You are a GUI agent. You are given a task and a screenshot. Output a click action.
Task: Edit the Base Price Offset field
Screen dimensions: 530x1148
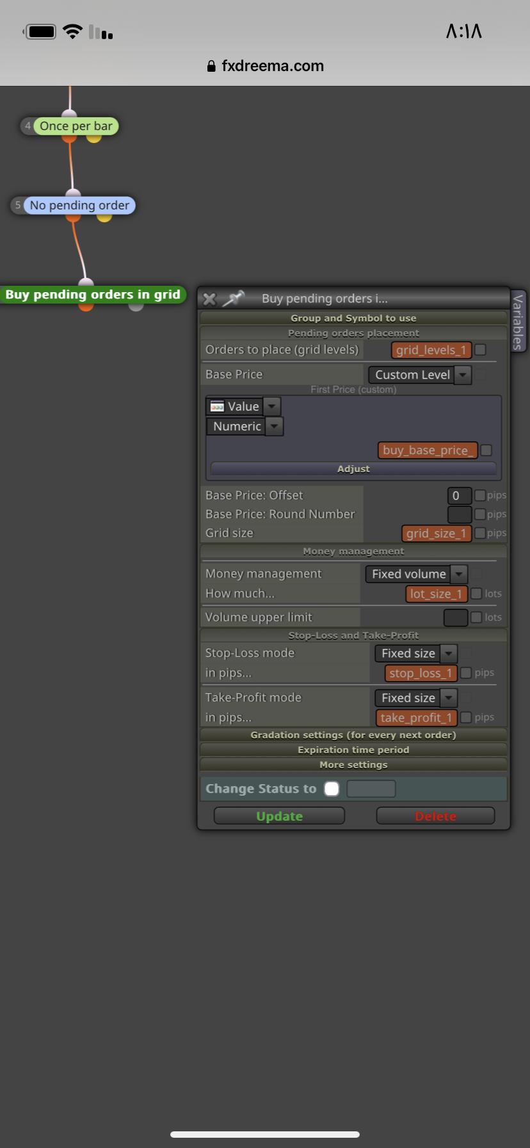point(460,495)
